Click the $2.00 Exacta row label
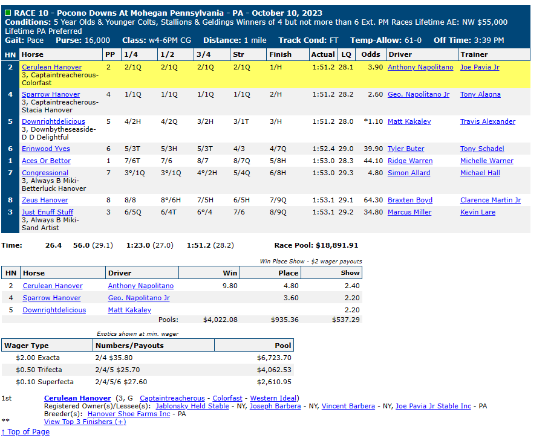This screenshot has height=444, width=548. click(x=38, y=358)
